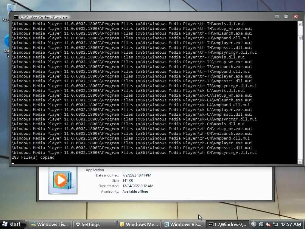The image size is (305, 229).
Task: Click the tray icon next to hidden-icons arrow
Action: [x=261, y=225]
